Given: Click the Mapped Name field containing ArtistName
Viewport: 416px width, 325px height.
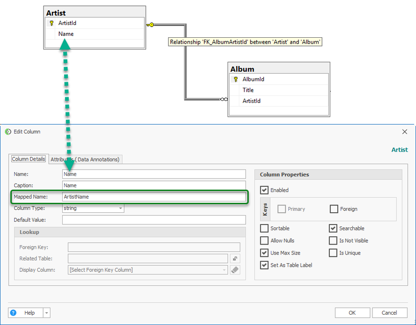Looking at the screenshot, I should [x=154, y=197].
